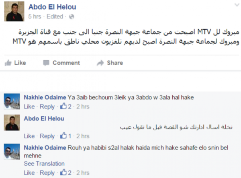Like the last Nakhle Odaime comment

click(x=29, y=173)
